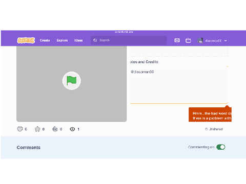
Task: Click the Unshared status label
Action: (x=214, y=129)
